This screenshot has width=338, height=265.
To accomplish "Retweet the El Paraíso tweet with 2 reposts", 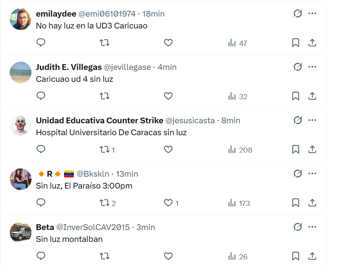I will click(x=105, y=203).
